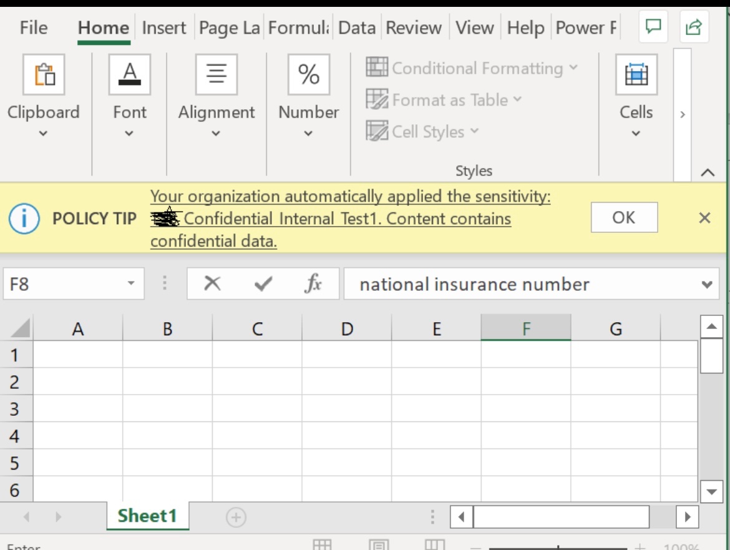The image size is (730, 550).
Task: Switch to Page Break Preview icon
Action: point(436,544)
